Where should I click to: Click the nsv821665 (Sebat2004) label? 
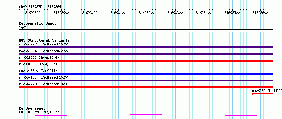[39, 57]
